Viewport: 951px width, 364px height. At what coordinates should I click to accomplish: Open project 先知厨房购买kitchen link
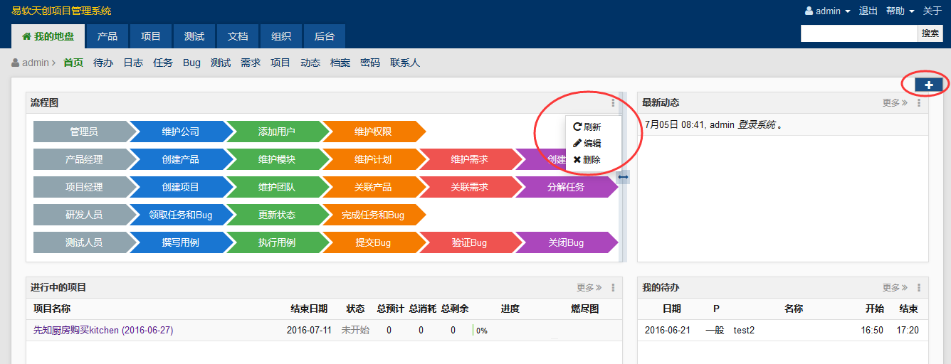103,331
